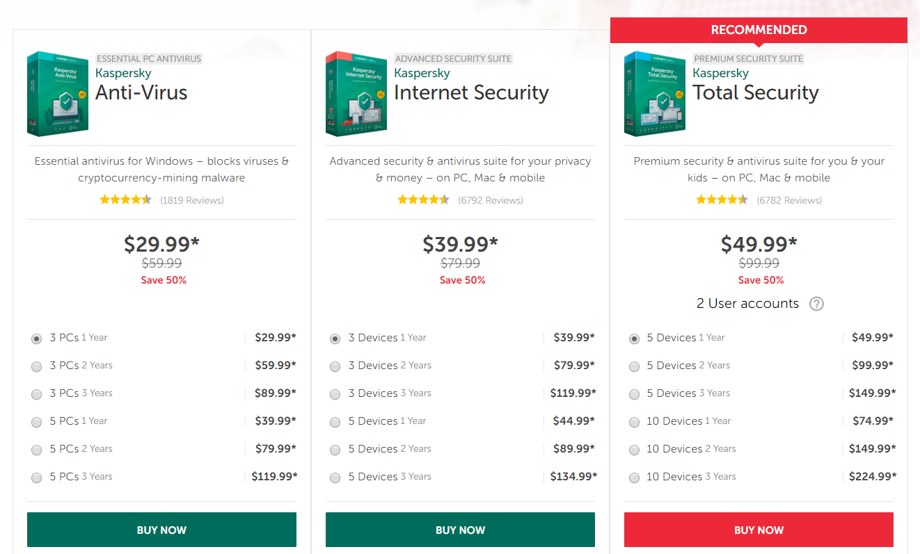Viewport: 920px width, 554px height.
Task: Click the Internet Security star rating icons
Action: click(423, 200)
